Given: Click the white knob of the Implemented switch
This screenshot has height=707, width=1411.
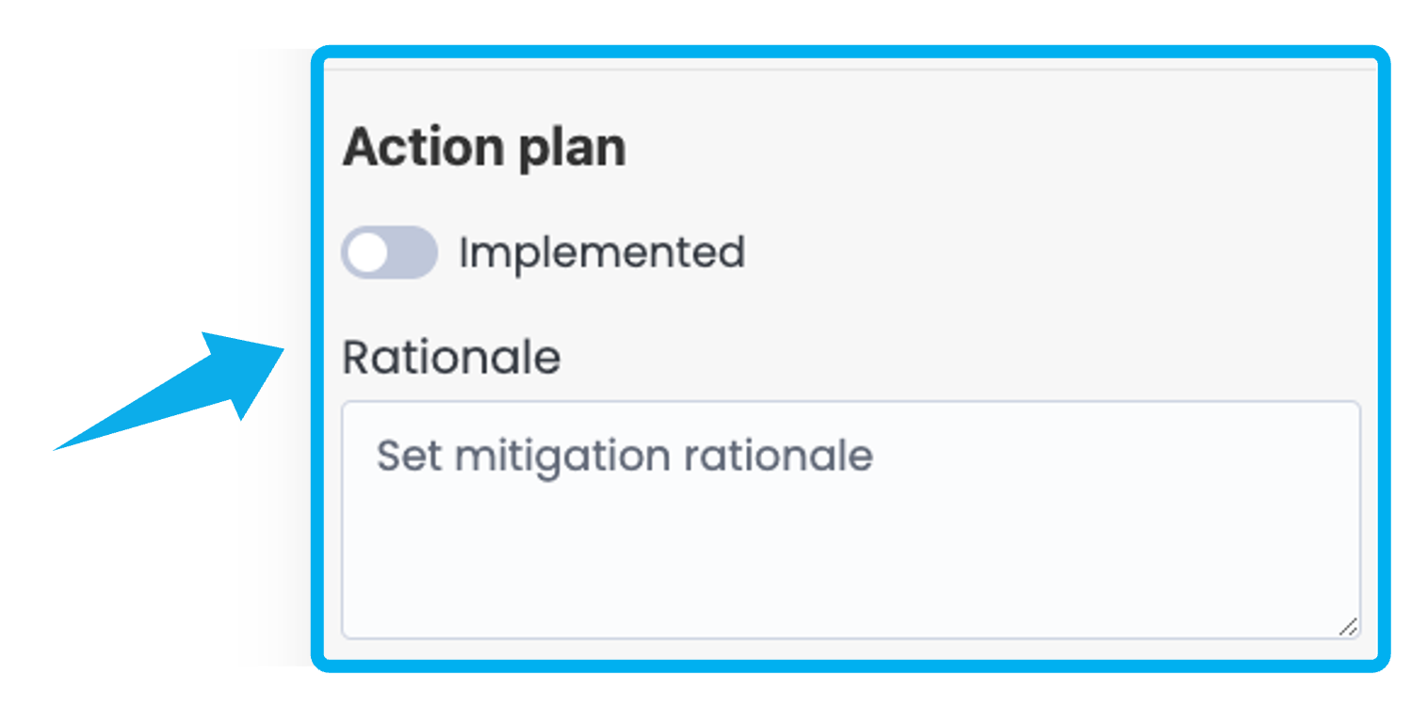Looking at the screenshot, I should (367, 252).
